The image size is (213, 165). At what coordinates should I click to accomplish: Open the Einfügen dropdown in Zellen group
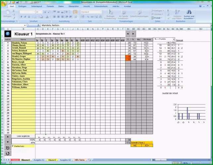158,11
